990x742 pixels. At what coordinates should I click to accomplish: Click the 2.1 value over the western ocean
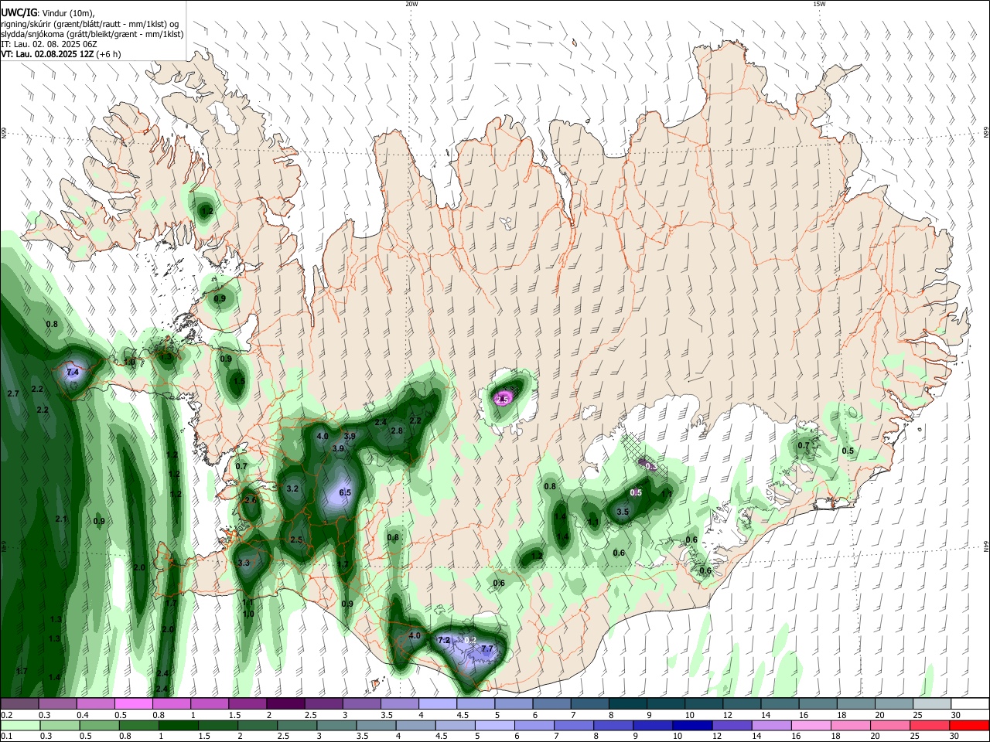(61, 519)
